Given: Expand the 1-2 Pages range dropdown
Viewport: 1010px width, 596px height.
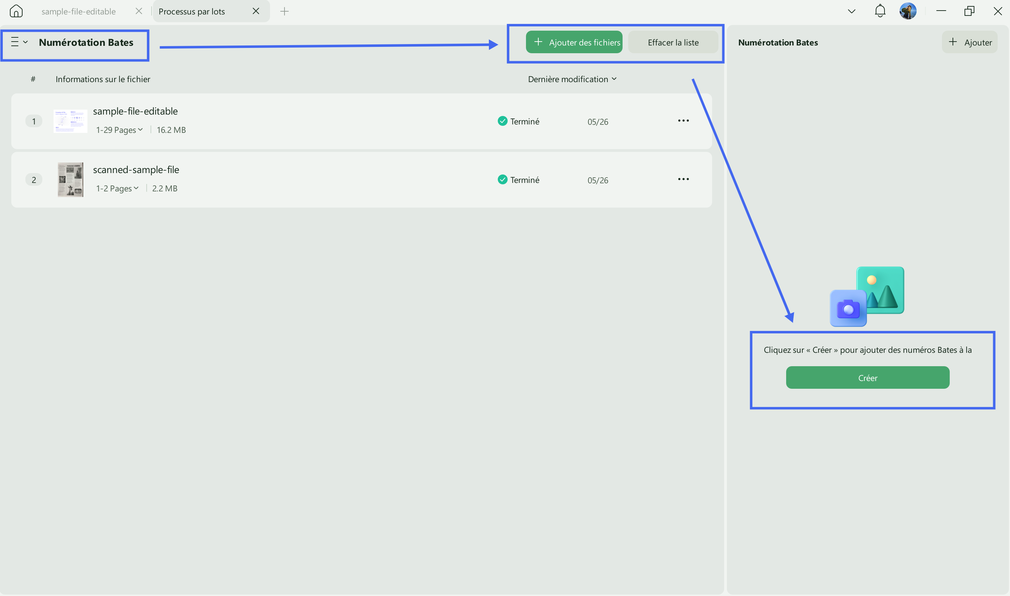Looking at the screenshot, I should tap(117, 188).
